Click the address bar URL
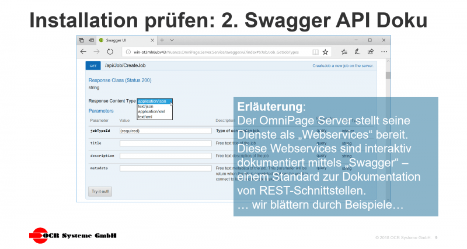This screenshot has width=467, height=249. (x=216, y=52)
